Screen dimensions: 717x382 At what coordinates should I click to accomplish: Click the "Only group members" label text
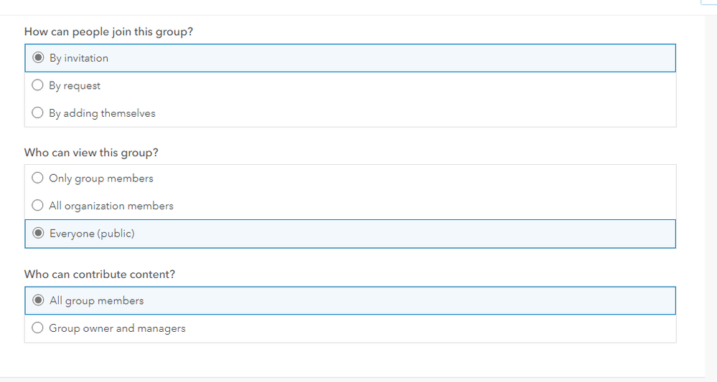click(101, 178)
